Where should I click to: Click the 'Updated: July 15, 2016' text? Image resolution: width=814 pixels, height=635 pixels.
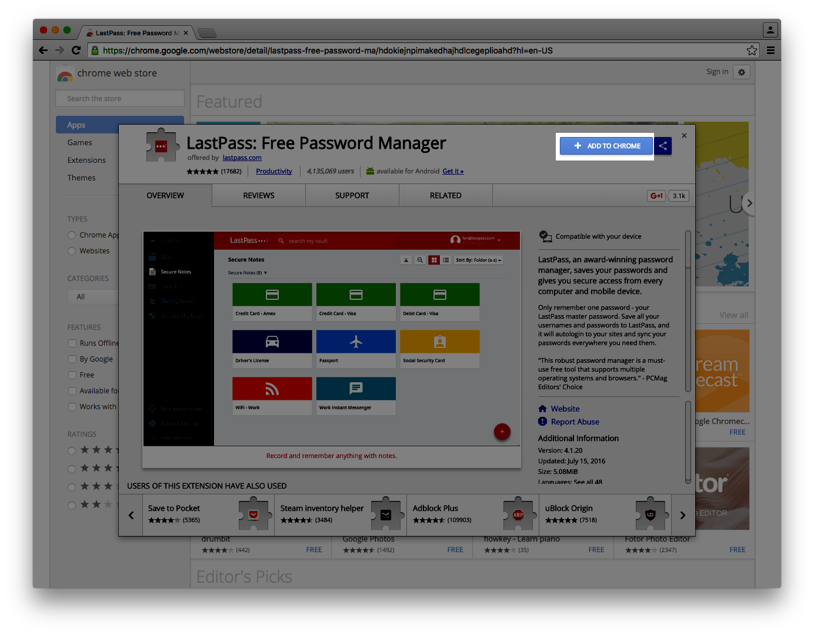tap(572, 461)
